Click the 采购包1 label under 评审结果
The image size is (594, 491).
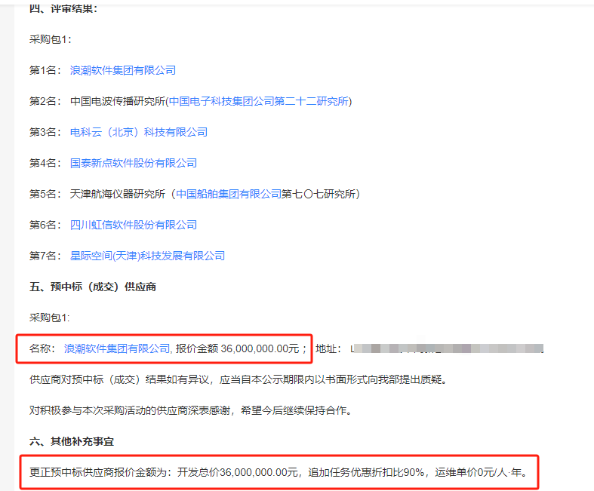[51, 39]
